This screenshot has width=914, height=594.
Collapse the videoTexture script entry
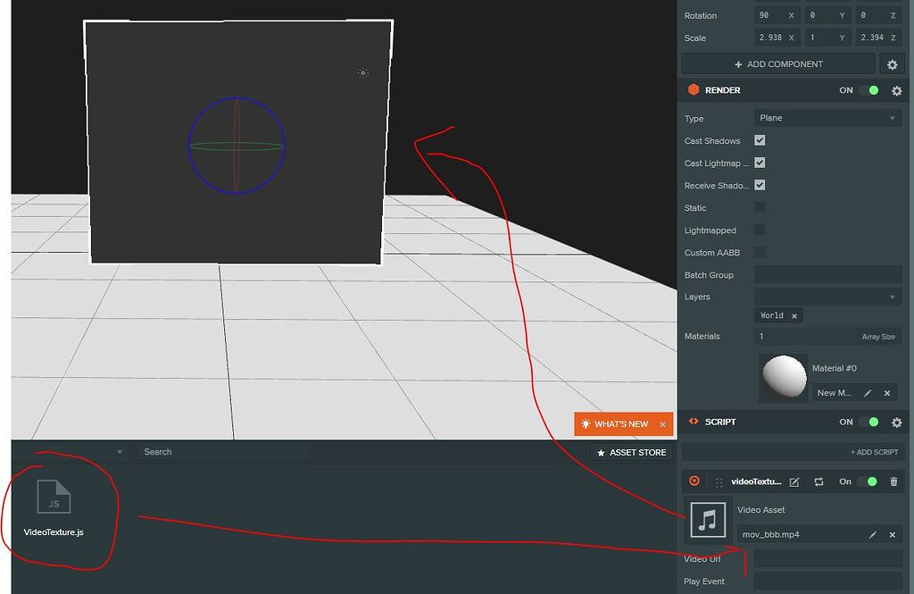[x=694, y=481]
